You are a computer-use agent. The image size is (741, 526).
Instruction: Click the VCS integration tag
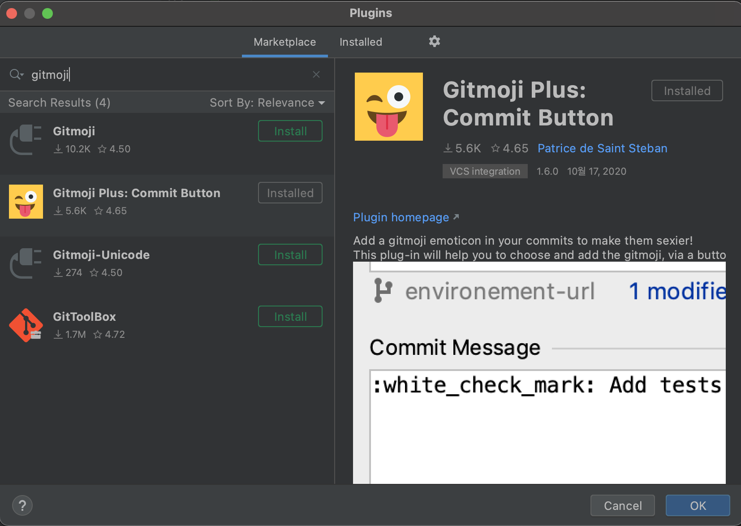485,171
